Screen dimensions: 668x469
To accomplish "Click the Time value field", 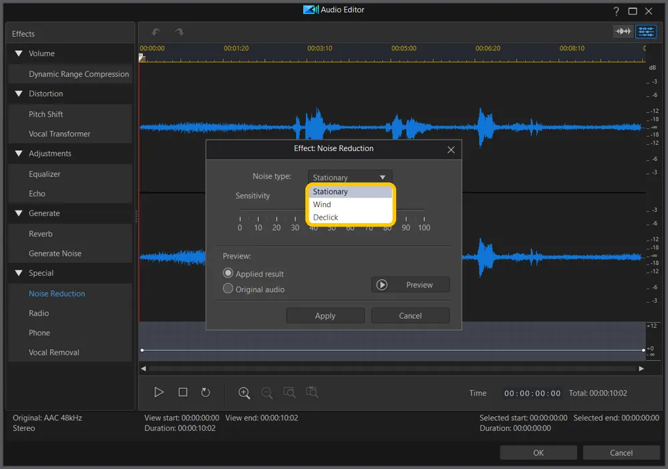I will [532, 394].
